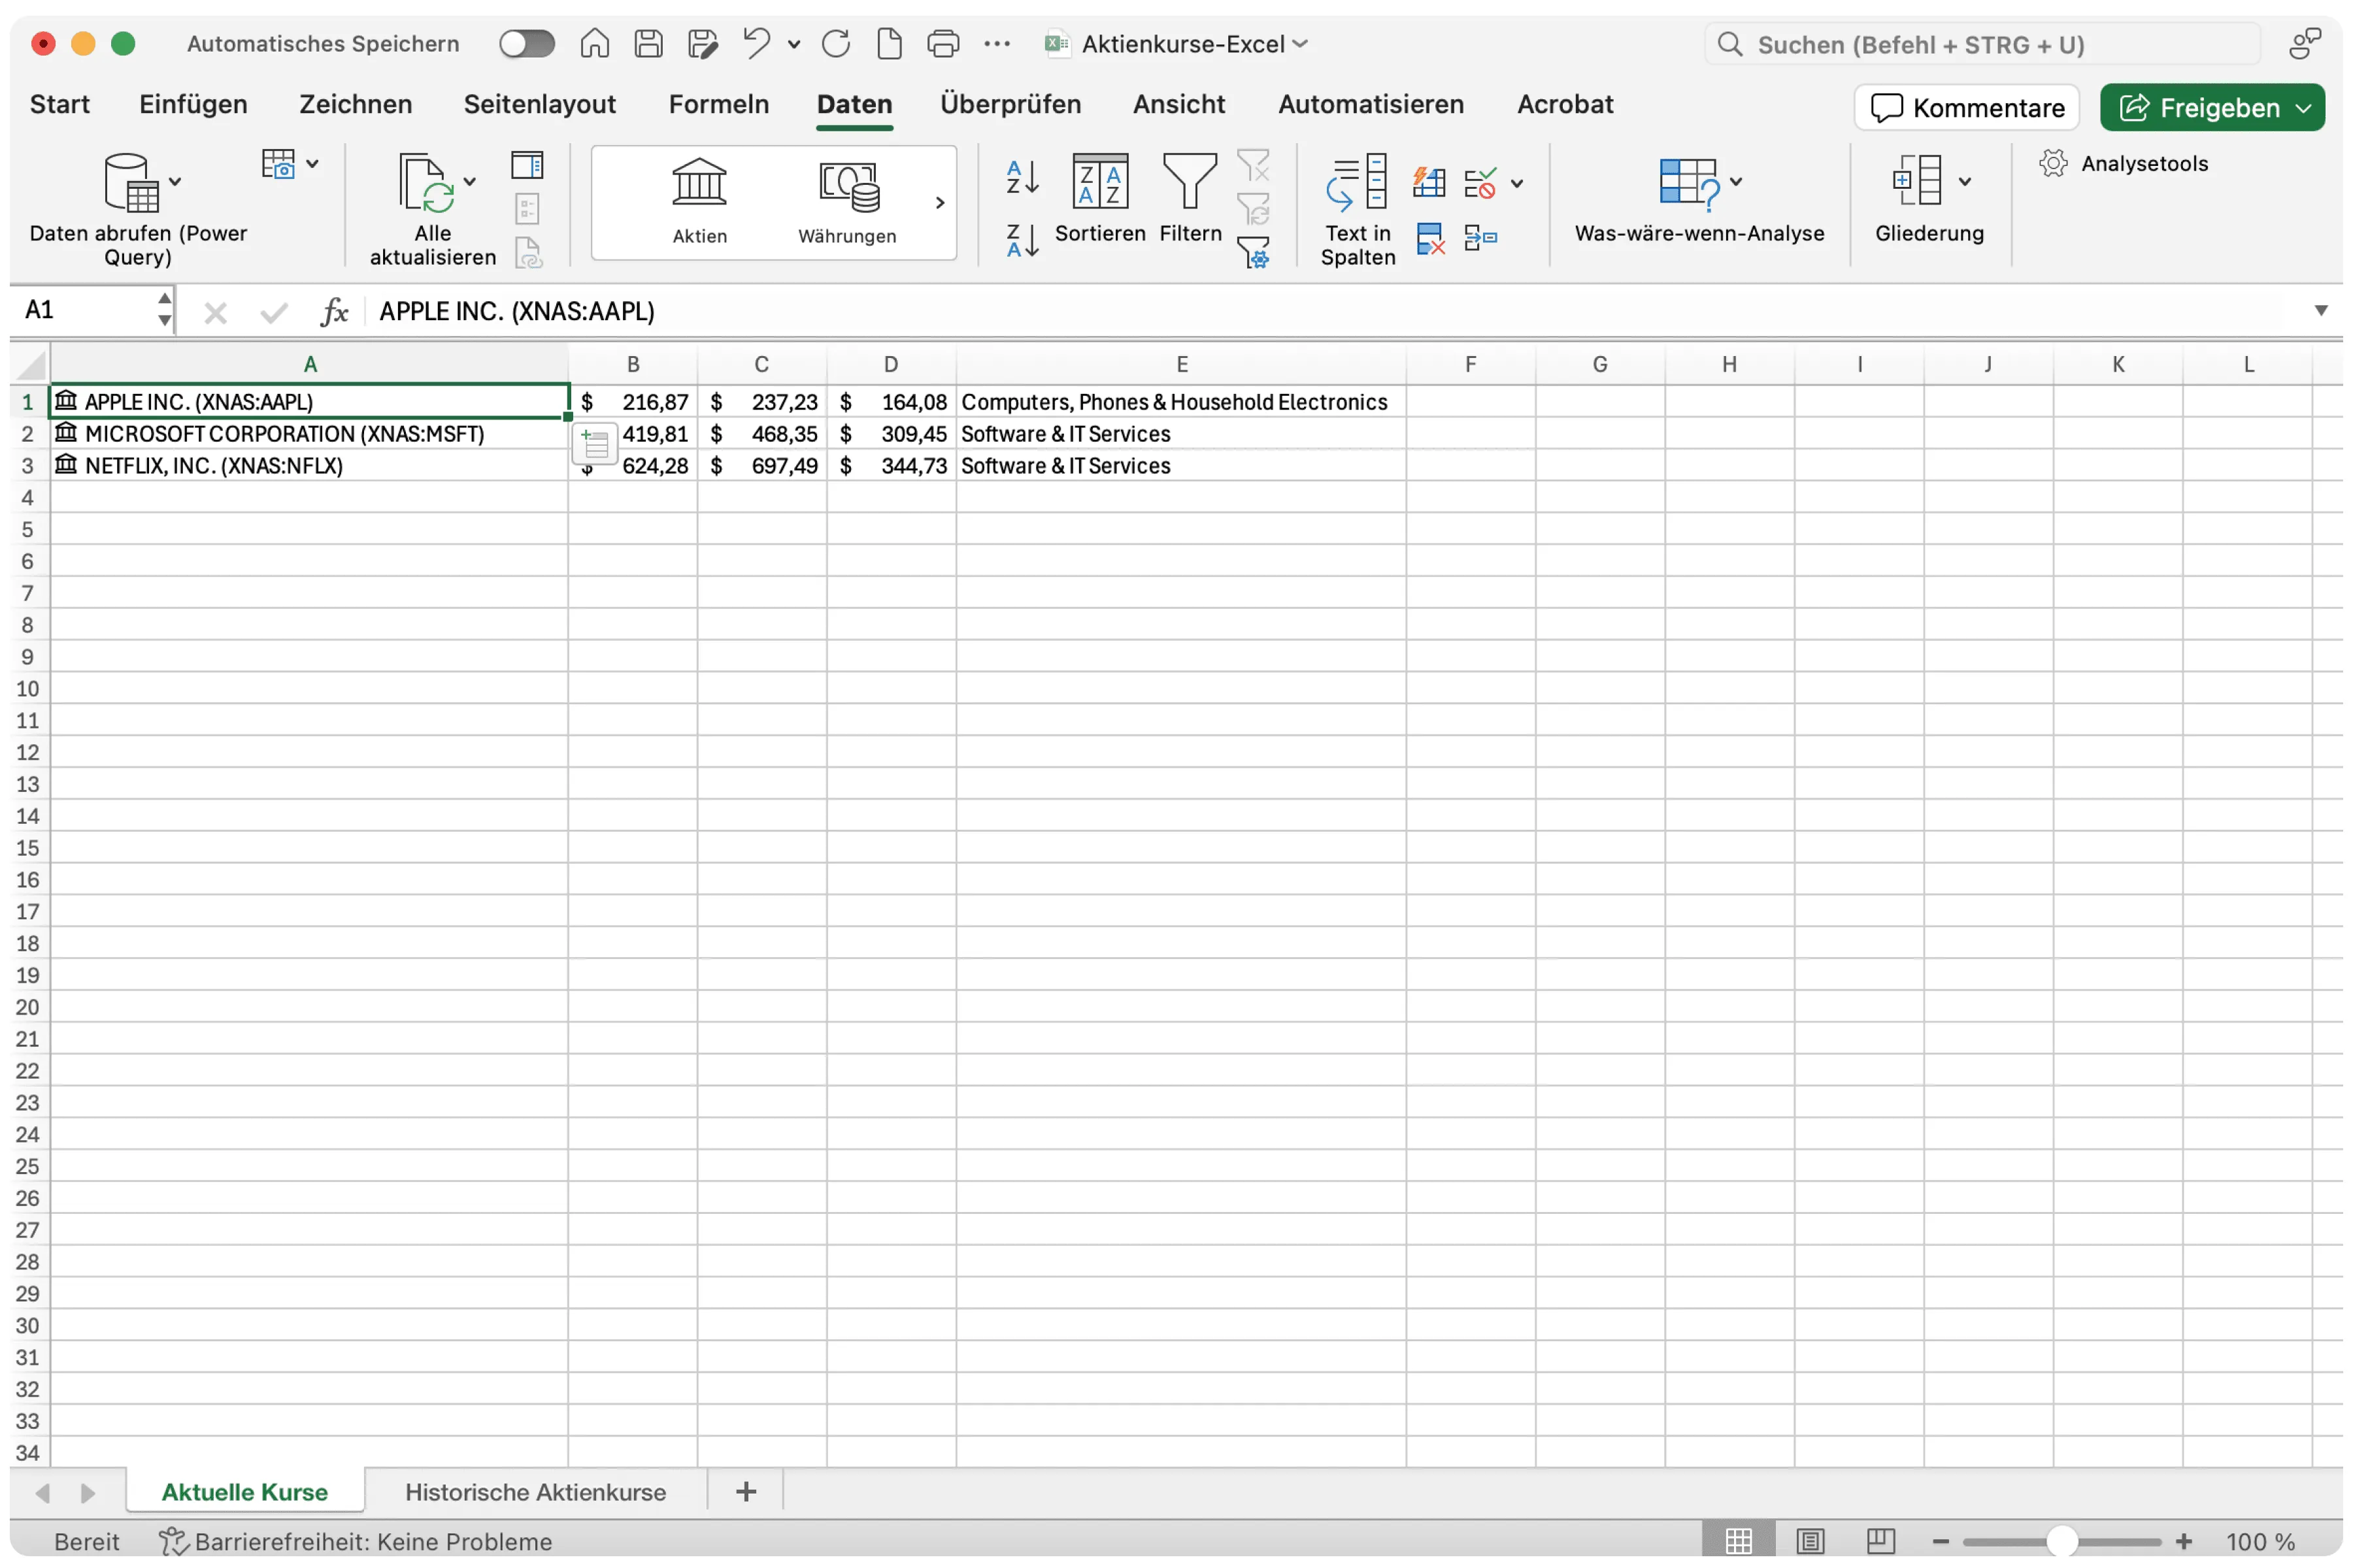Sort ascending with the A-Z icon
Image resolution: width=2353 pixels, height=1568 pixels.
(1022, 177)
